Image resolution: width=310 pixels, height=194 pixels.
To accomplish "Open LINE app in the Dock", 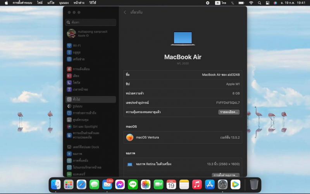I will 133,185.
